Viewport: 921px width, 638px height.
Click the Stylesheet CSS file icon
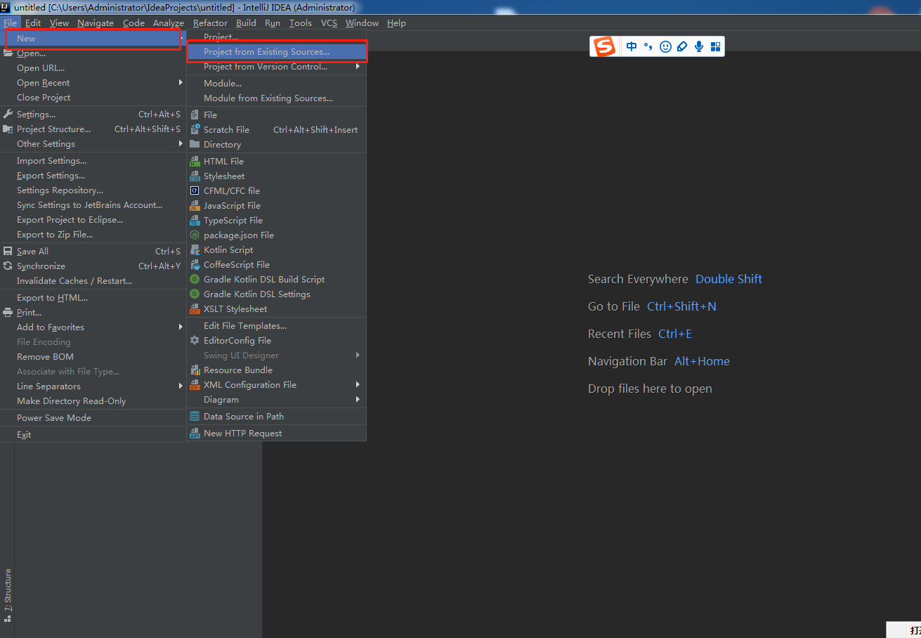(195, 176)
